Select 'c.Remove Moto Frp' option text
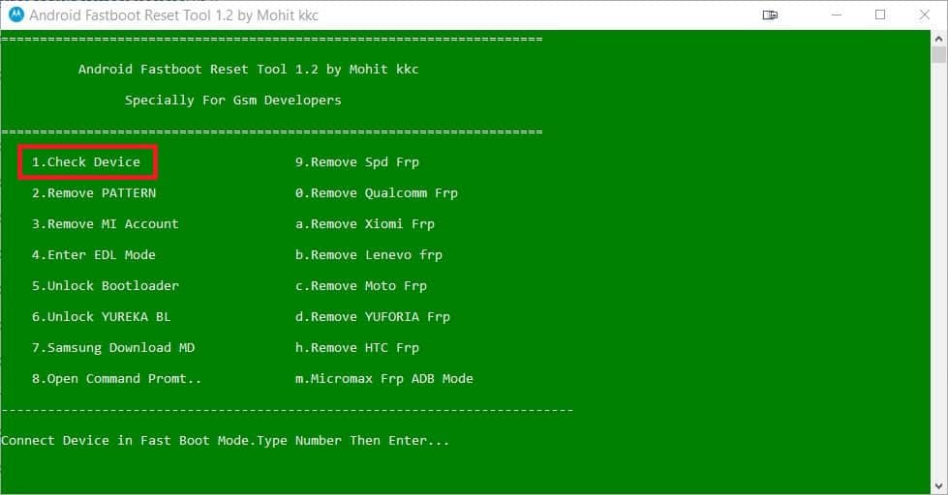This screenshot has height=495, width=948. 361,285
